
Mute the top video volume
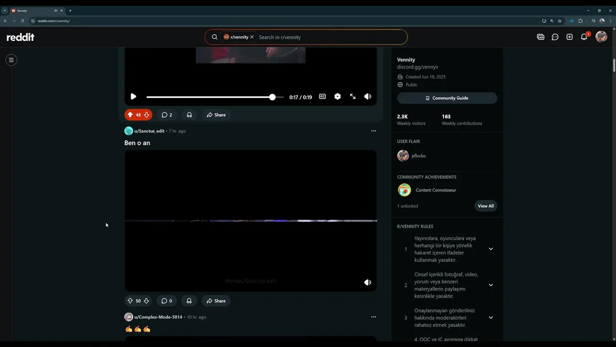(x=368, y=96)
